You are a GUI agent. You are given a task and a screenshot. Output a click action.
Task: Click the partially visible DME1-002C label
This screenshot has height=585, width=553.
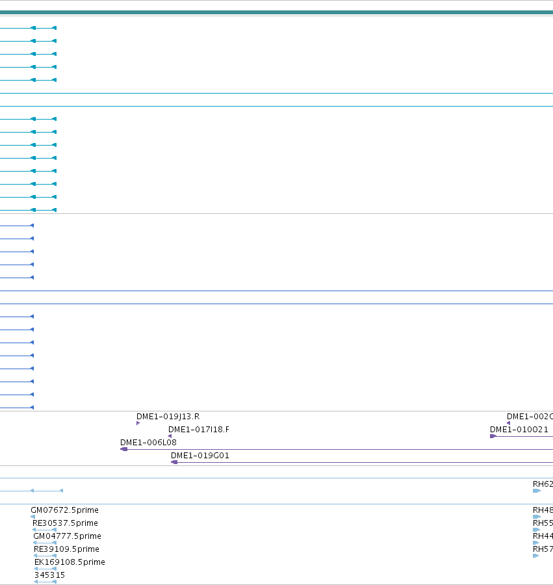530,417
